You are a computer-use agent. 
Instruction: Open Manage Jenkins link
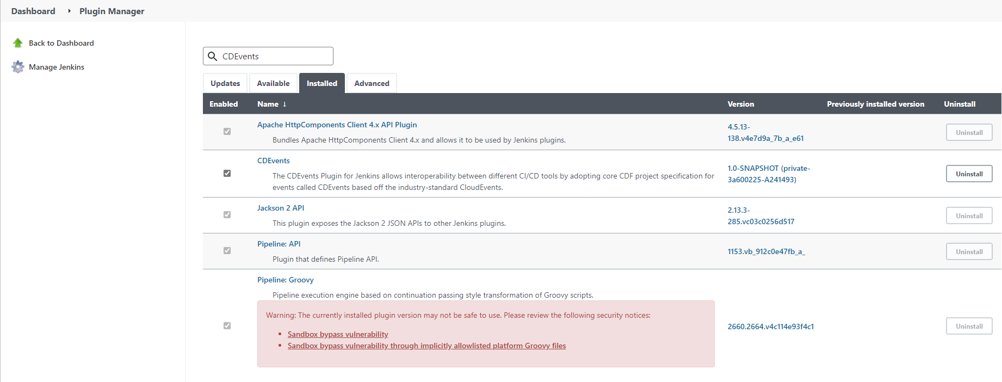click(57, 67)
